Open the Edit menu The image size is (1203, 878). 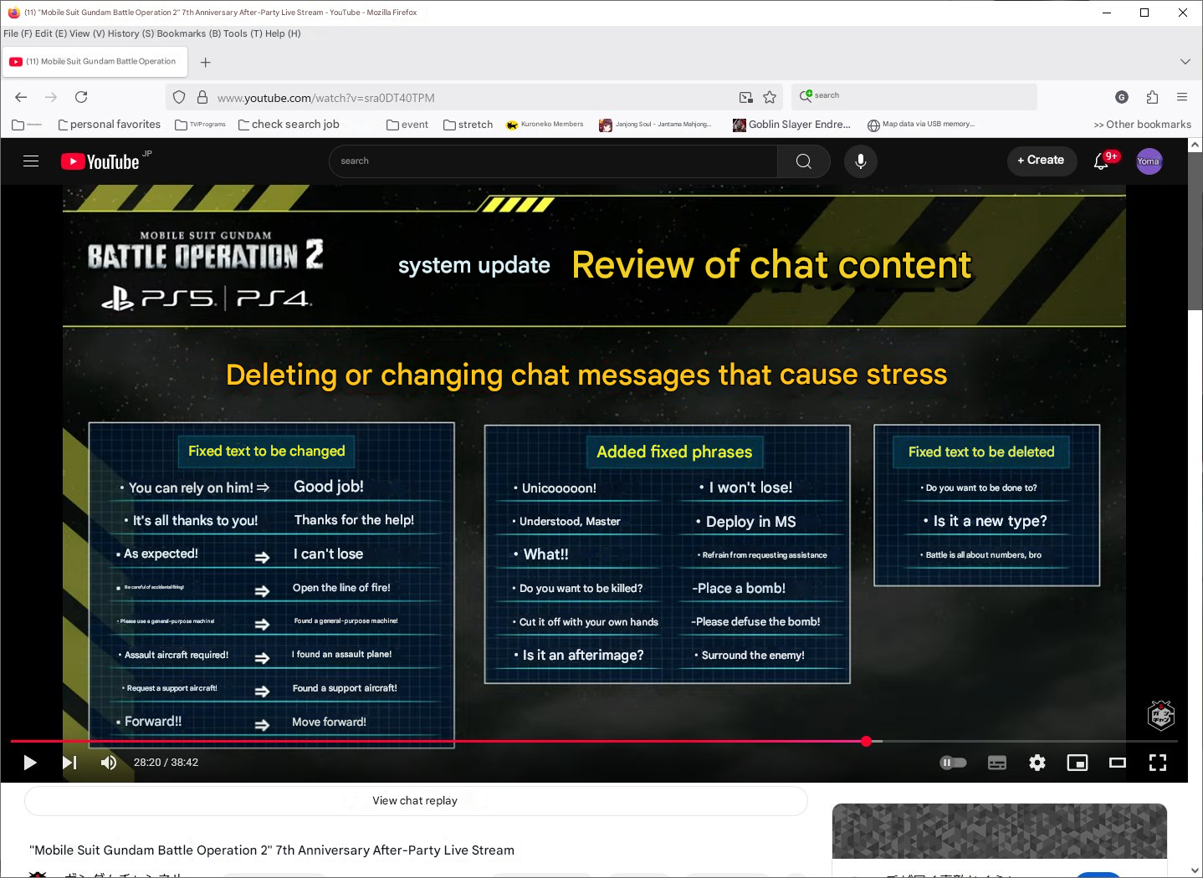point(50,33)
